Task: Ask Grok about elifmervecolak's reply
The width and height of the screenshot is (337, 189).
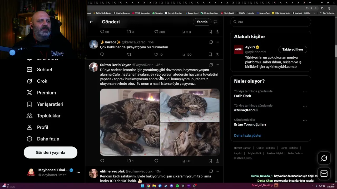Action: tap(211, 171)
